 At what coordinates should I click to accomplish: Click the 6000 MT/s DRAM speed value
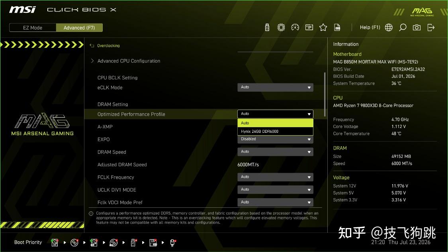402,163
